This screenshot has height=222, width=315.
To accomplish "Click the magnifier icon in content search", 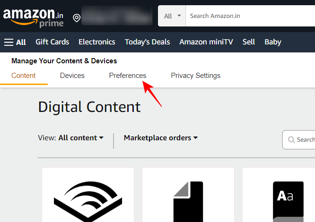I will tap(290, 139).
